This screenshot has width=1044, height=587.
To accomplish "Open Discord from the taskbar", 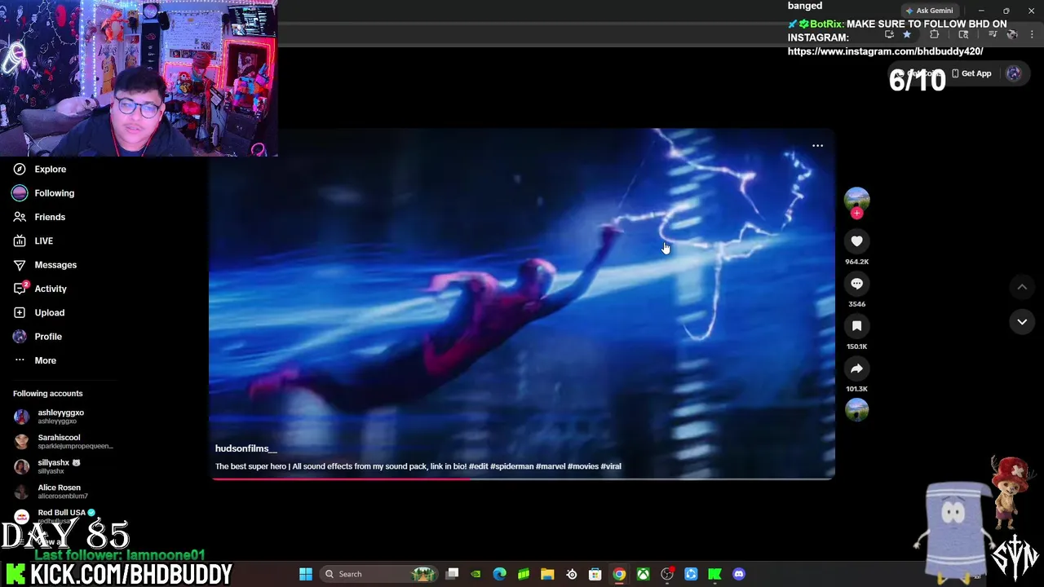I will click(739, 574).
